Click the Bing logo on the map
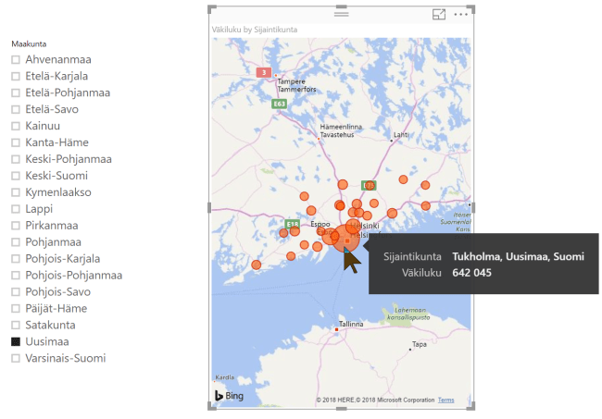602x419 pixels. pyautogui.click(x=229, y=396)
